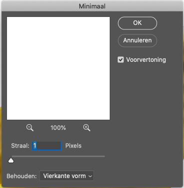Cancel the dialog with Annuleren
This screenshot has width=184, height=188.
[x=138, y=40]
